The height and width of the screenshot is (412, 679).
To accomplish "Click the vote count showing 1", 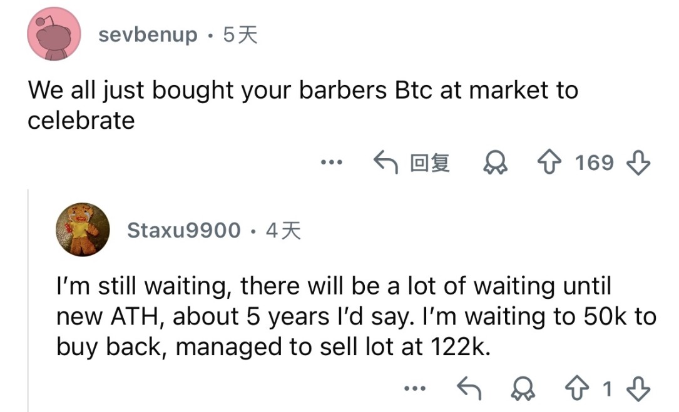I will (x=605, y=388).
